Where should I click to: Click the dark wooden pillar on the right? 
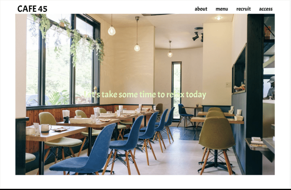pos(254,94)
